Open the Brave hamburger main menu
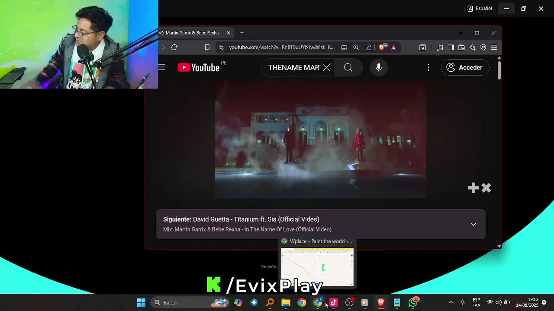Image resolution: width=554 pixels, height=311 pixels. tap(494, 48)
